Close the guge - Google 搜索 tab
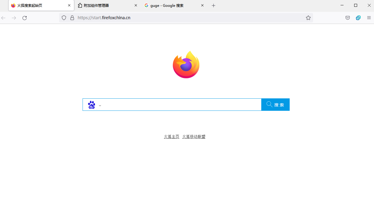The height and width of the screenshot is (200, 374). pos(202,5)
